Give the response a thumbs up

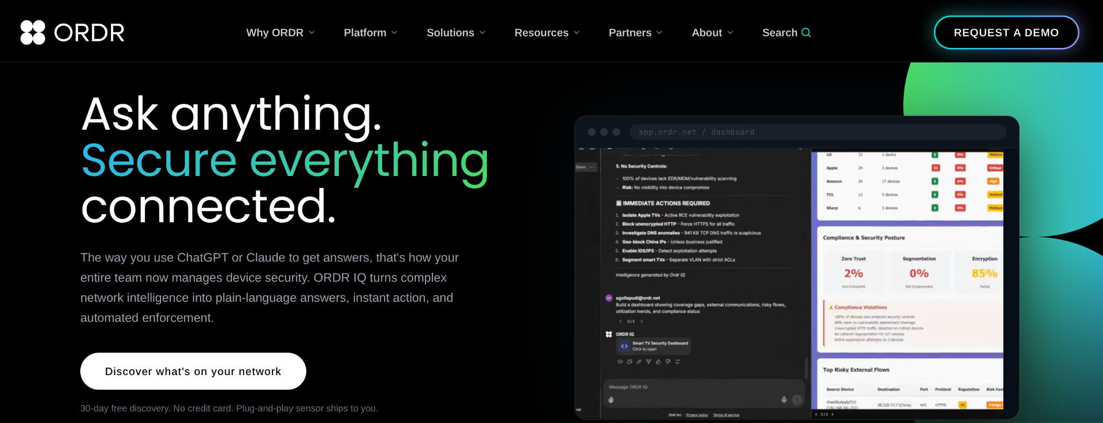coord(658,362)
